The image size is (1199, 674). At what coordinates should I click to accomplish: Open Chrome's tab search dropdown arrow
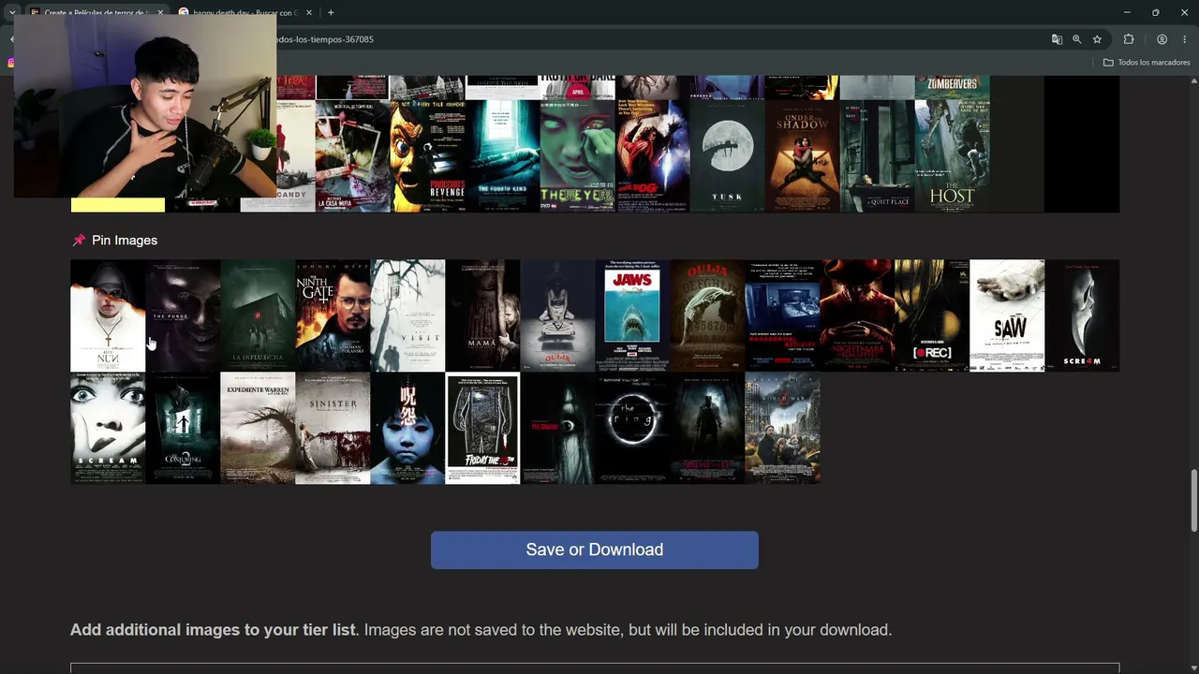point(11,12)
